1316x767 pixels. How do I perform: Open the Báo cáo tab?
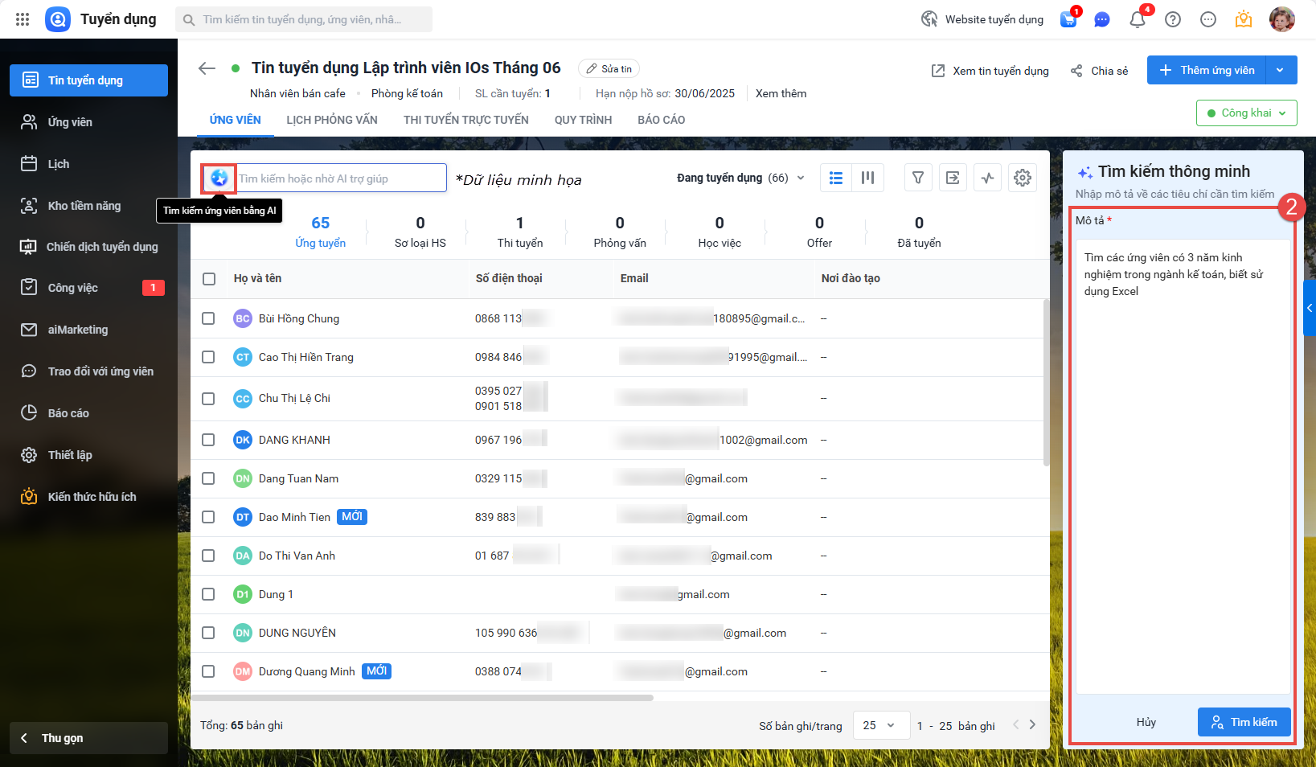click(x=661, y=120)
